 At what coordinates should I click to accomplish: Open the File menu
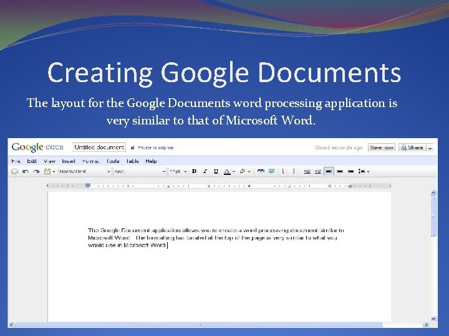click(x=16, y=161)
